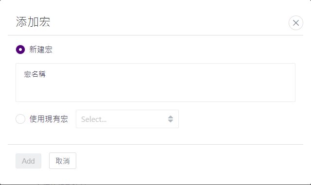The width and height of the screenshot is (311, 185).
Task: Click the empty area inside macro name box
Action: pyautogui.click(x=155, y=89)
